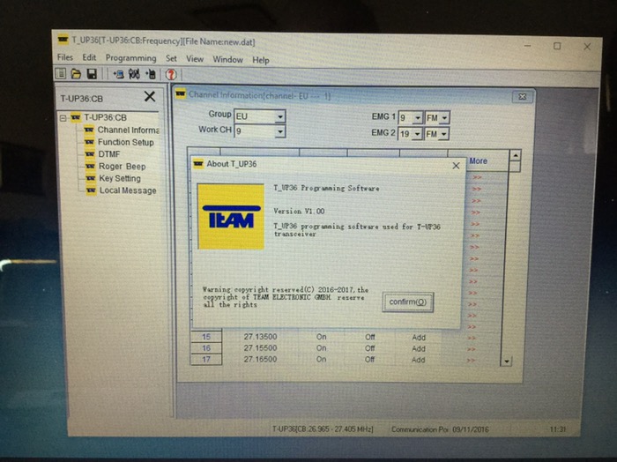The height and width of the screenshot is (462, 617).
Task: Click the icon beside Channel Information tree item
Action: click(x=89, y=130)
